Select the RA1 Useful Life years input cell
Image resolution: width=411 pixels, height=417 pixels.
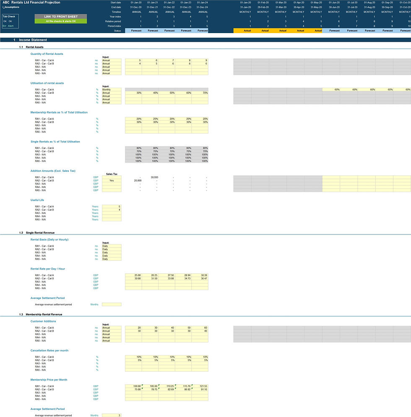[x=112, y=207]
